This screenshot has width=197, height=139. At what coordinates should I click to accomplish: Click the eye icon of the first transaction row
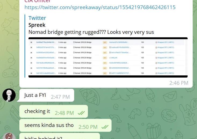click(x=31, y=42)
